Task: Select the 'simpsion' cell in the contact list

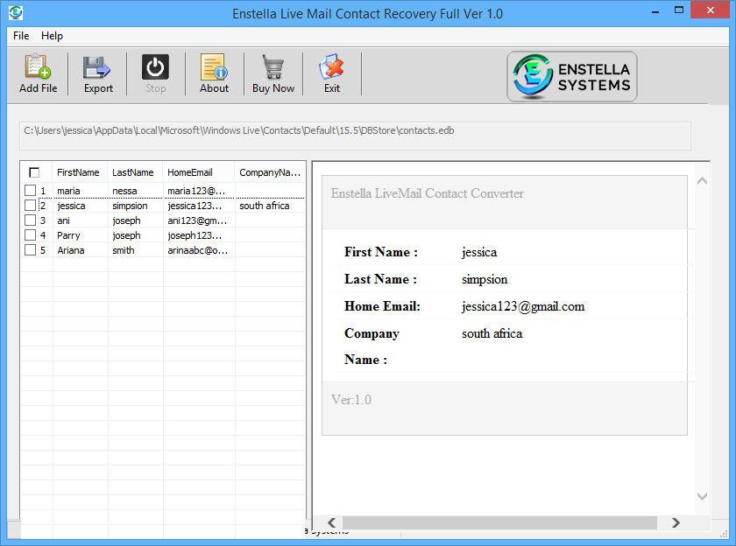Action: coord(130,206)
